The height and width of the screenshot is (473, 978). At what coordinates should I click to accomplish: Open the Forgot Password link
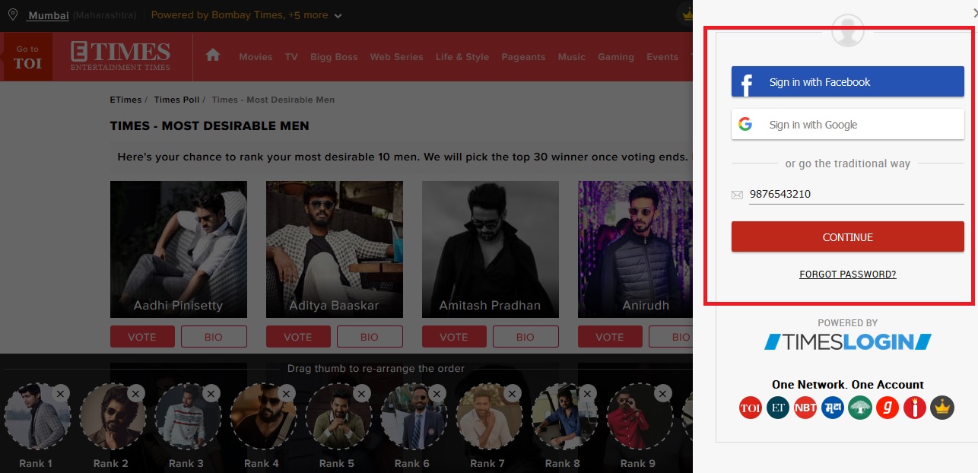[847, 275]
